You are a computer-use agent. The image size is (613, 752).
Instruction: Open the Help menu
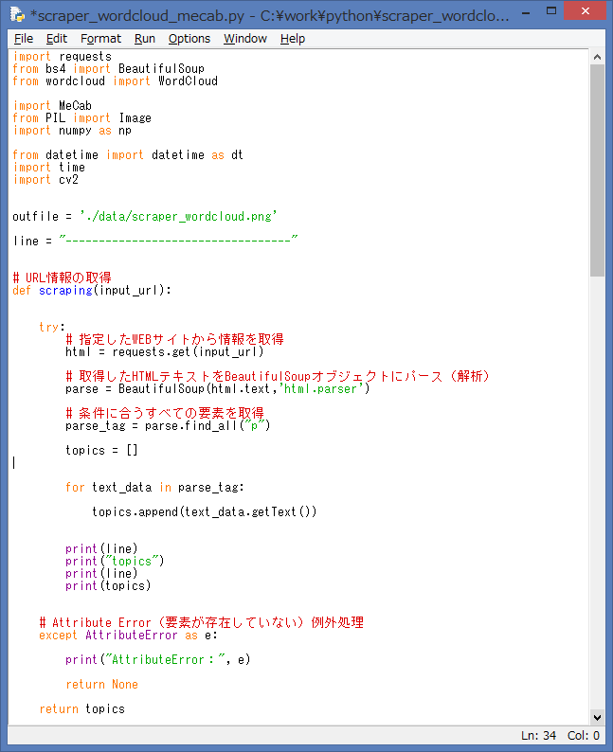pyautogui.click(x=293, y=38)
